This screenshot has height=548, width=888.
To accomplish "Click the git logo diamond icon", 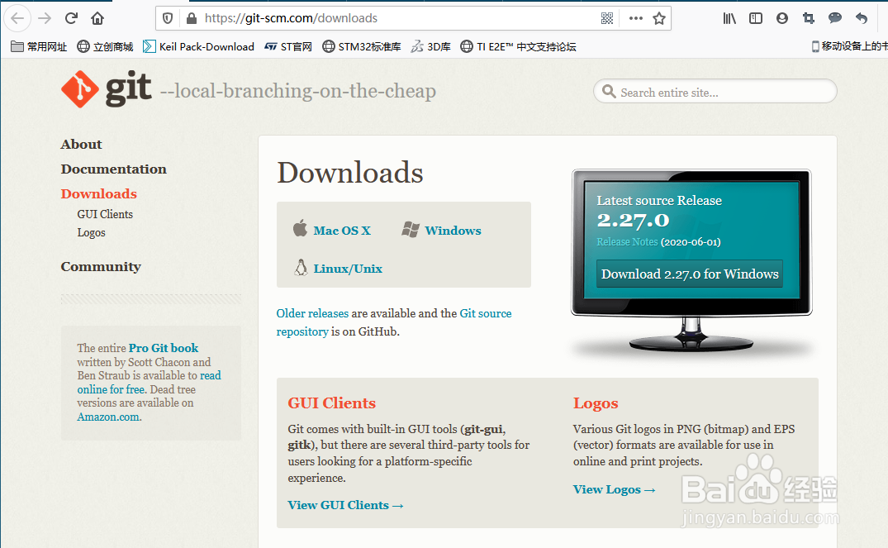I will click(x=80, y=89).
